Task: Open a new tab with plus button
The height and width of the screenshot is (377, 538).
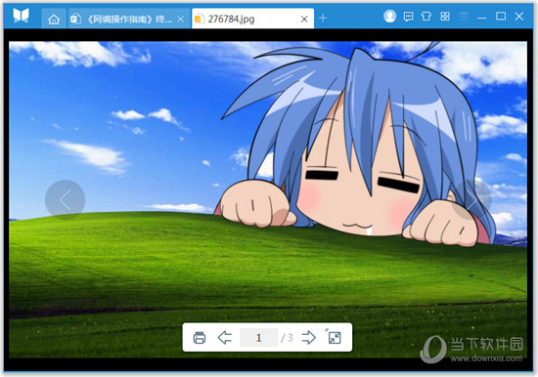Action: (x=323, y=18)
